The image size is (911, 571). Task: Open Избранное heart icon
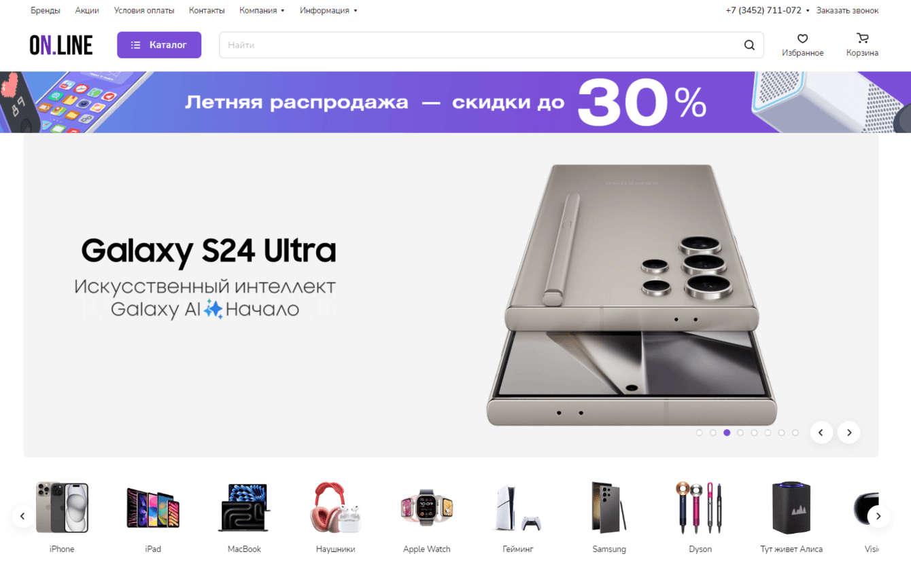(802, 39)
